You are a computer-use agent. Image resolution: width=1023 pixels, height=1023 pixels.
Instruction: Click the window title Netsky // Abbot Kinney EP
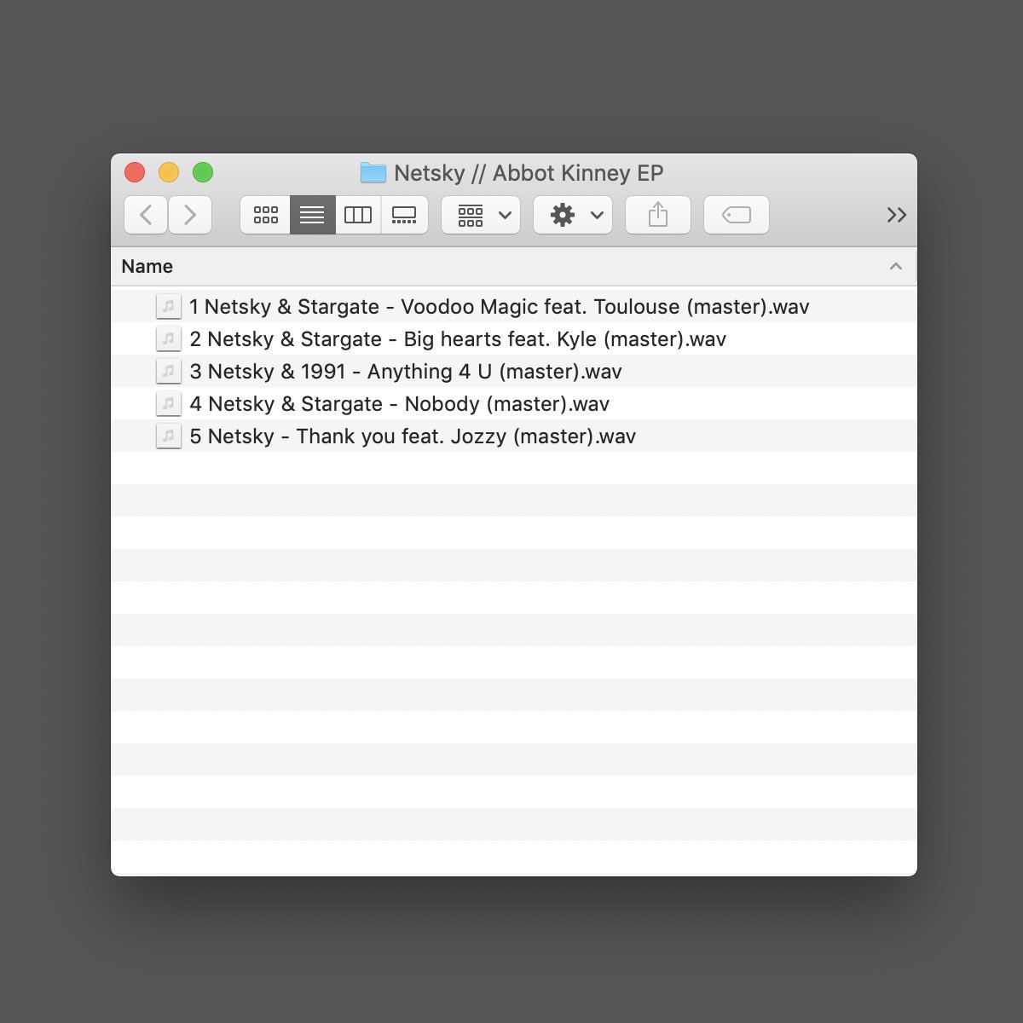click(x=529, y=173)
